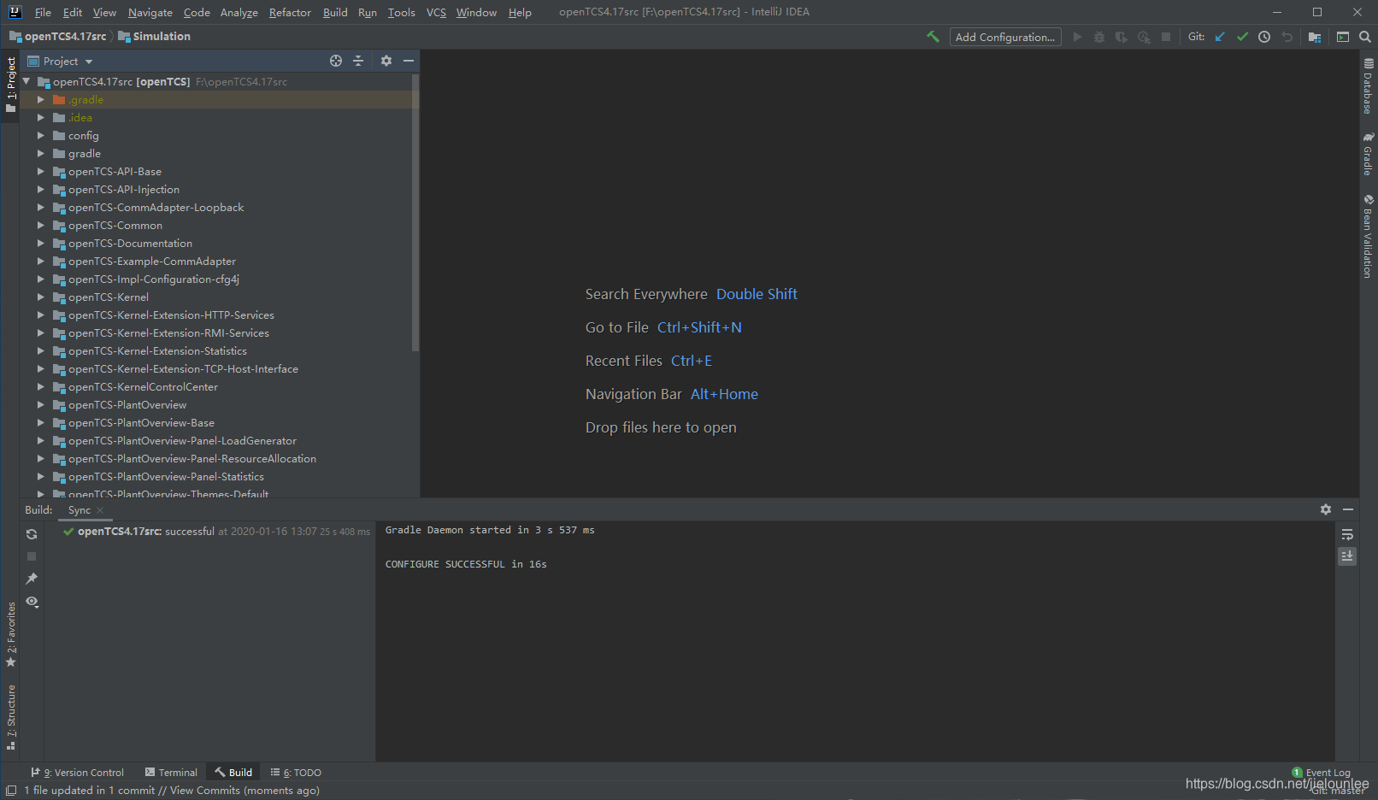Click the Search Everywhere magnifier icon
Screen dimensions: 1378x800
(x=1365, y=37)
